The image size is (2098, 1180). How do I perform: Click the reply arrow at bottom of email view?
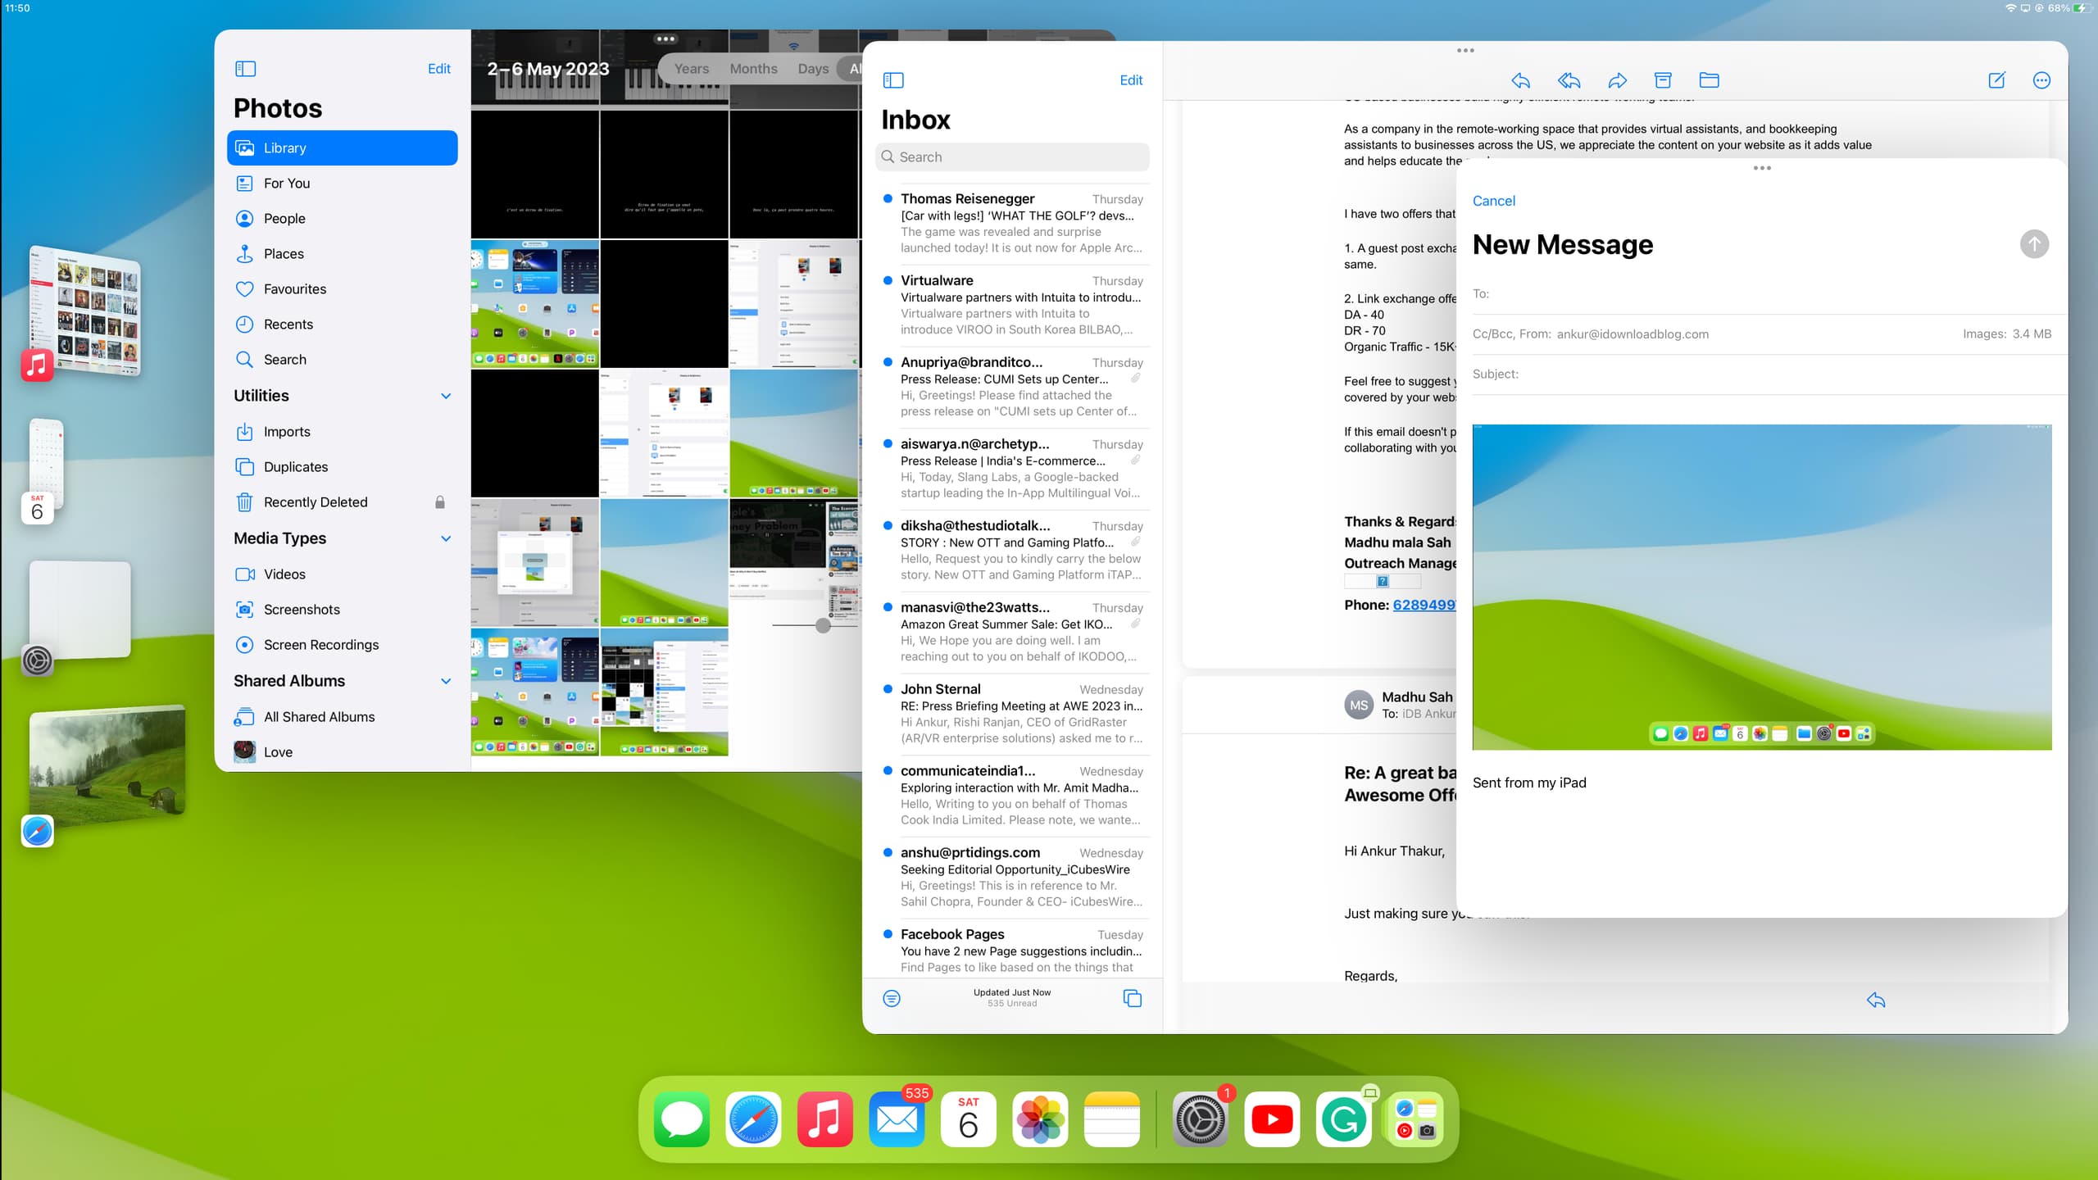pos(1876,1000)
